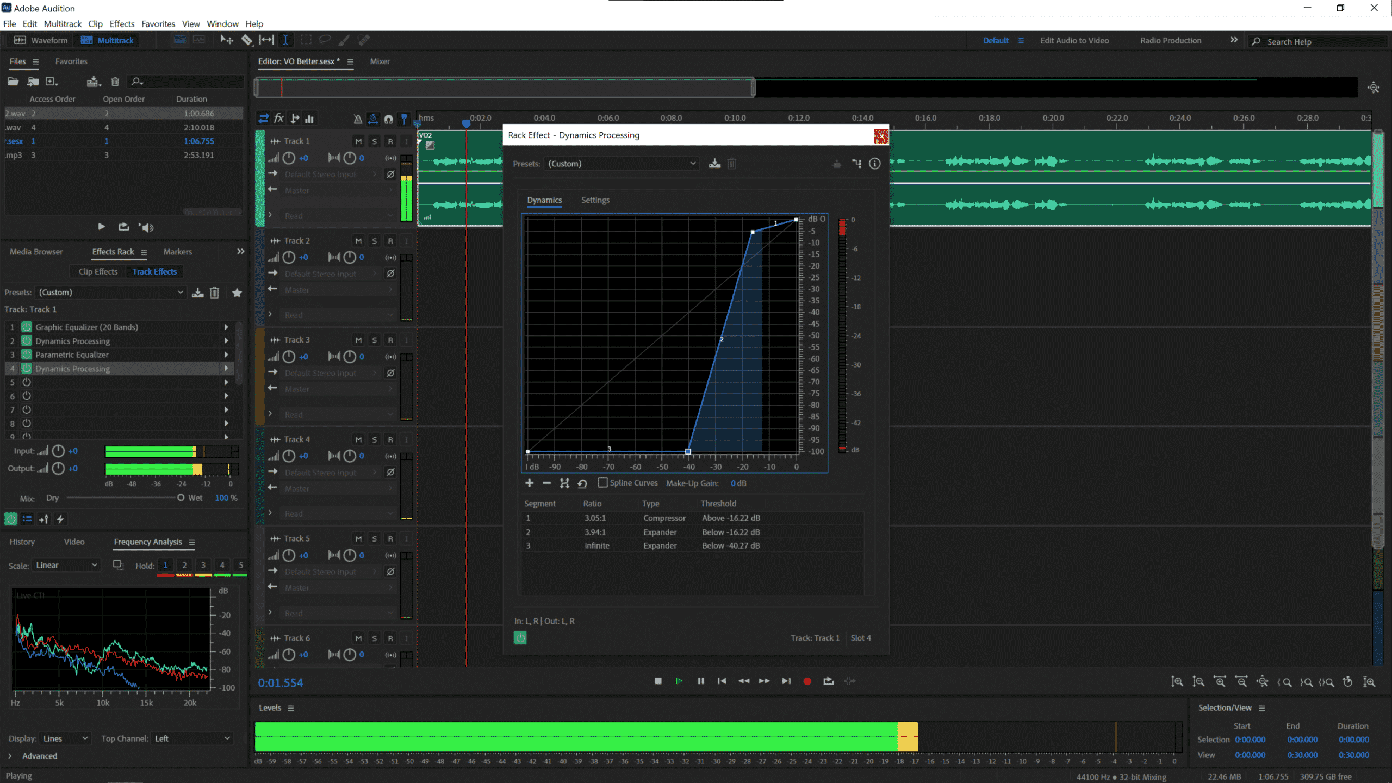Screen dimensions: 1392x783
Task: Select Radio Production workspace
Action: point(1171,40)
